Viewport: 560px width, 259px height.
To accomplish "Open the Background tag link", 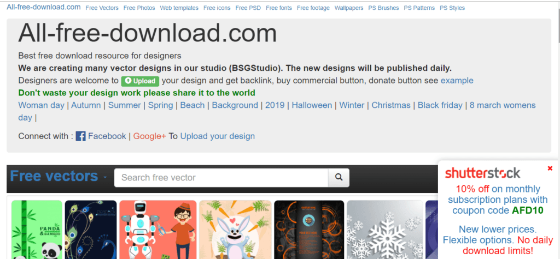I will pyautogui.click(x=235, y=105).
